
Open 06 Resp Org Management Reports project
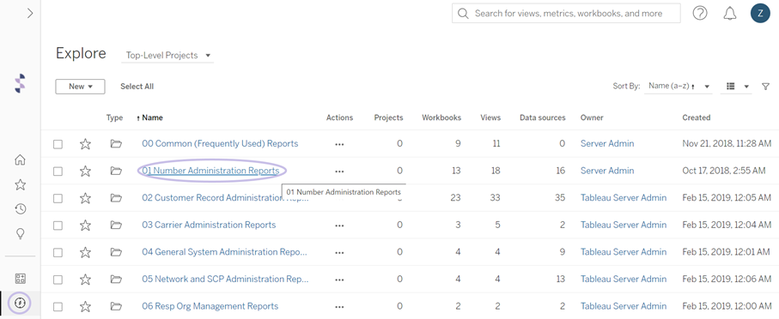(x=210, y=306)
